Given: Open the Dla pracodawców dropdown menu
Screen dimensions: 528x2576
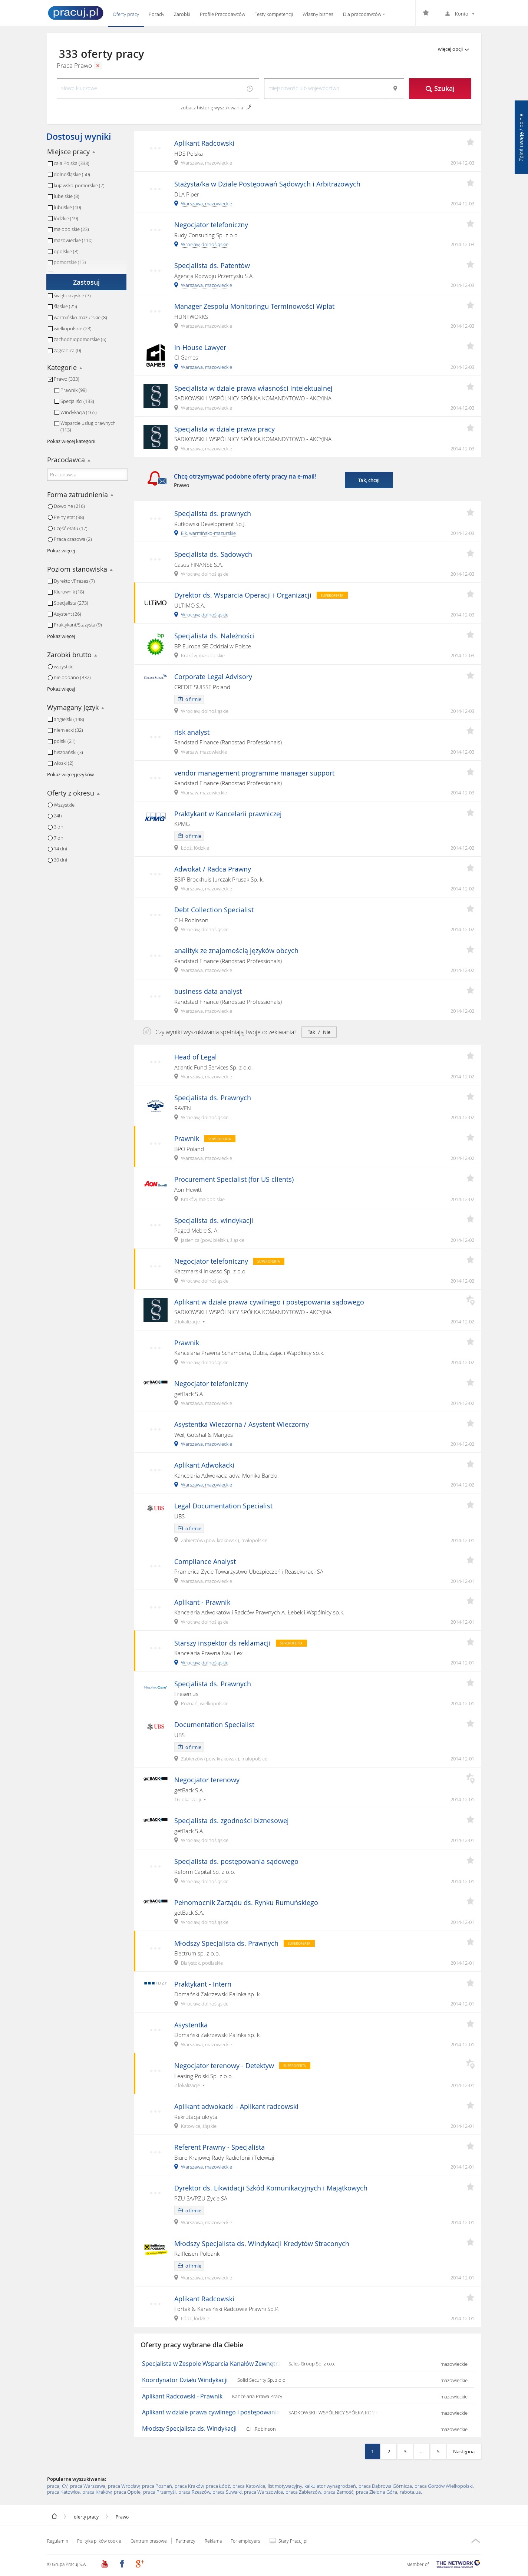Looking at the screenshot, I should (x=364, y=14).
